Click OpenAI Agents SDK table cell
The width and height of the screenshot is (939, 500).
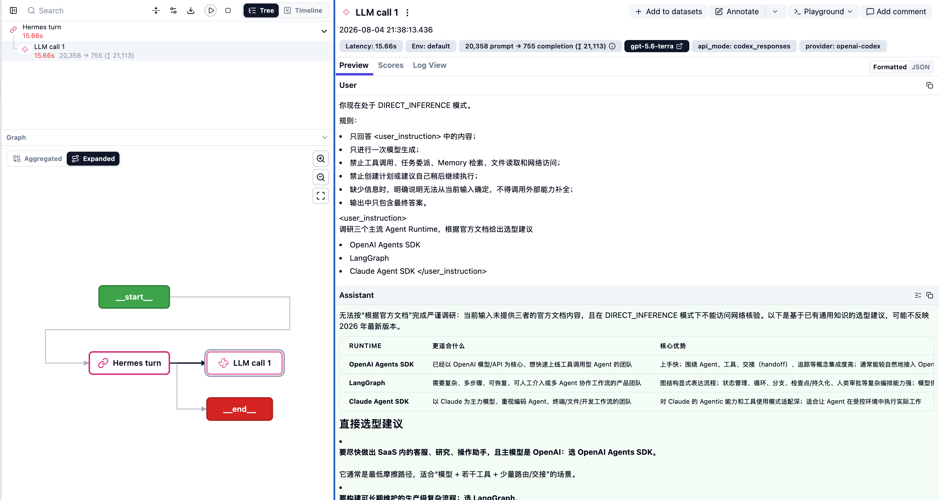381,365
